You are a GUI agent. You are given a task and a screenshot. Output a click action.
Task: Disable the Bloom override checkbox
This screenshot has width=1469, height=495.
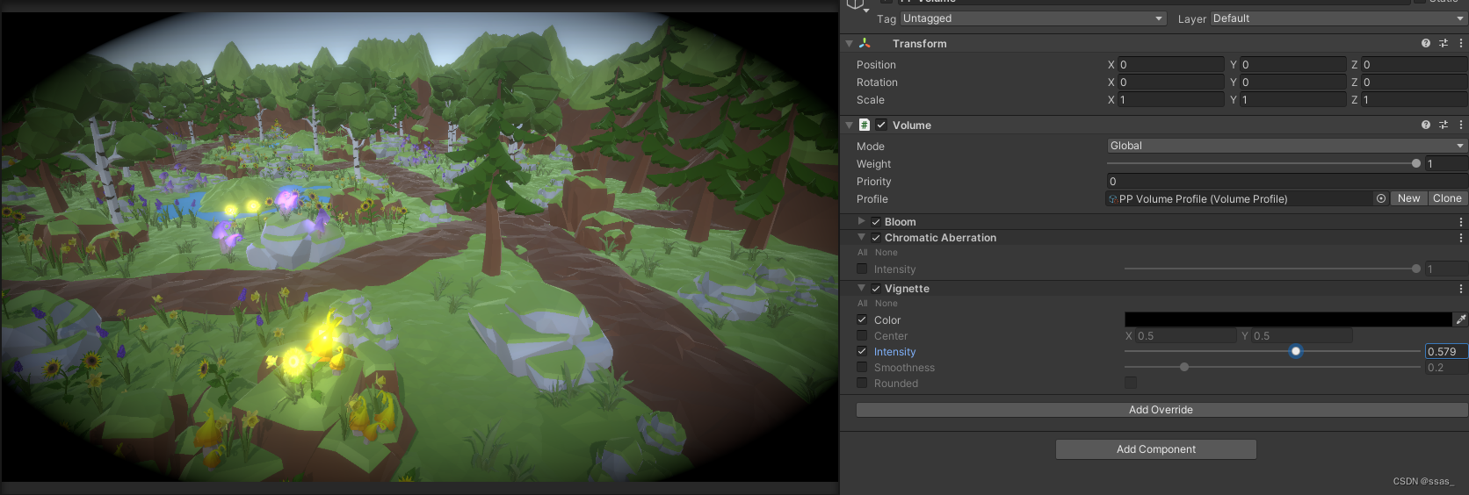pos(876,222)
